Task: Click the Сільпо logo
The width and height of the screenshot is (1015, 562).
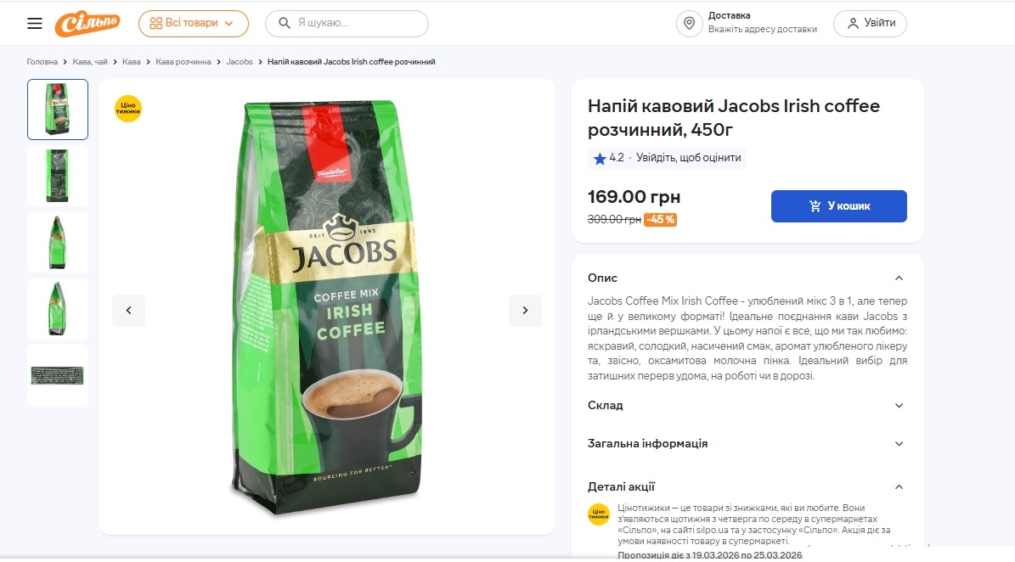Action: [87, 23]
